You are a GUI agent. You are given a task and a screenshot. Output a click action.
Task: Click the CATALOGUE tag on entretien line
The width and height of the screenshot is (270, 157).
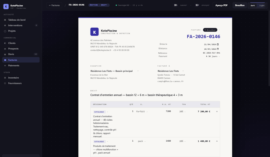click(x=99, y=112)
